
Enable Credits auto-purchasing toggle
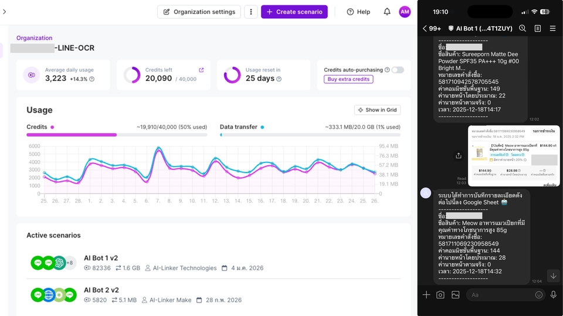click(x=398, y=70)
